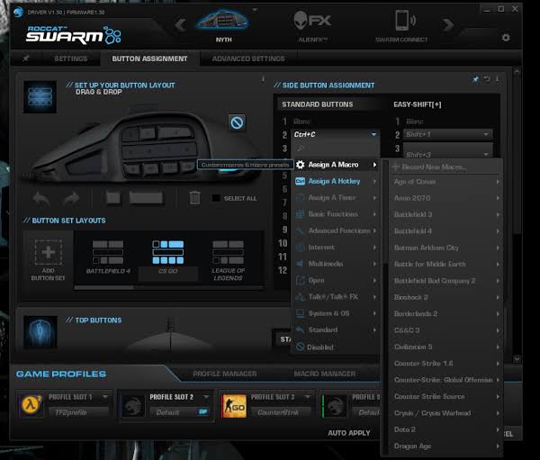Select the CS GO button set layout
Image resolution: width=540 pixels, height=460 pixels.
pos(168,257)
